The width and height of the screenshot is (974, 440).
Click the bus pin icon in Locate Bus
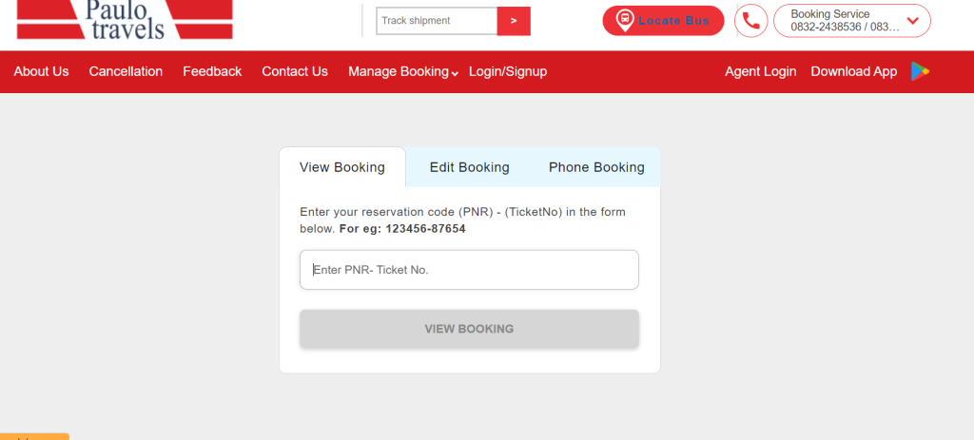tap(625, 21)
